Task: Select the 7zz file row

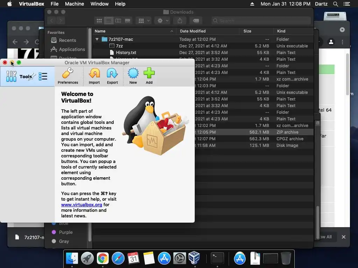Action: pyautogui.click(x=203, y=46)
